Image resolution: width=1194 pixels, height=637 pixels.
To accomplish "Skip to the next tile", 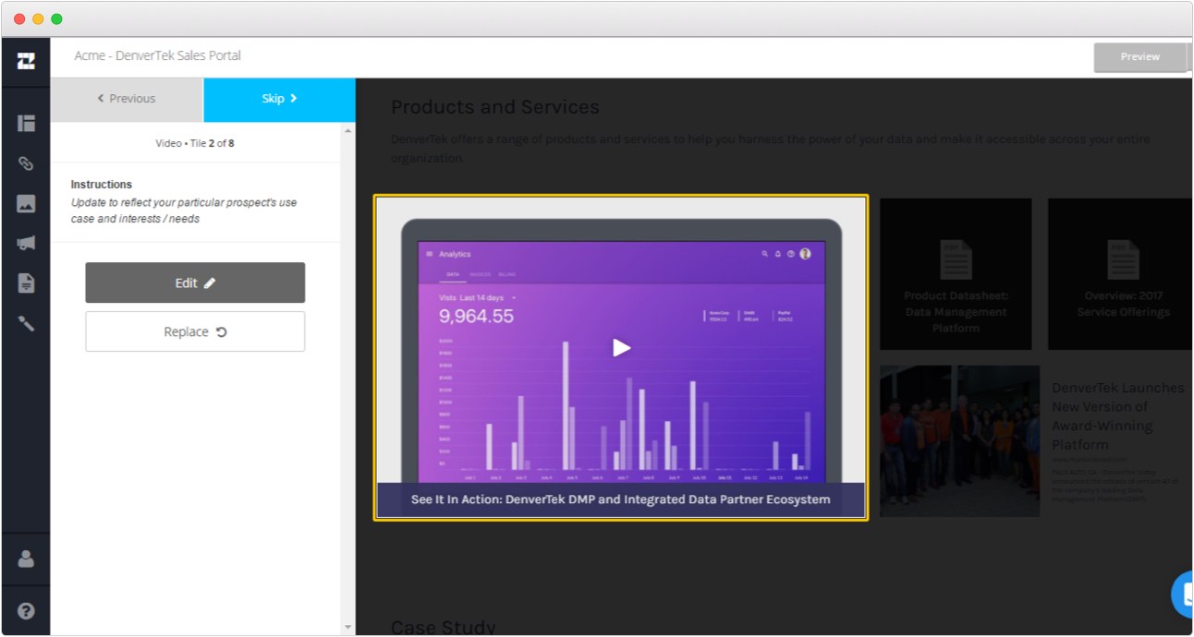I will coord(279,99).
